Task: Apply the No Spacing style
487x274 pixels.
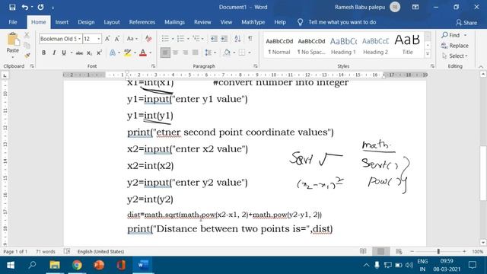Action: click(311, 46)
